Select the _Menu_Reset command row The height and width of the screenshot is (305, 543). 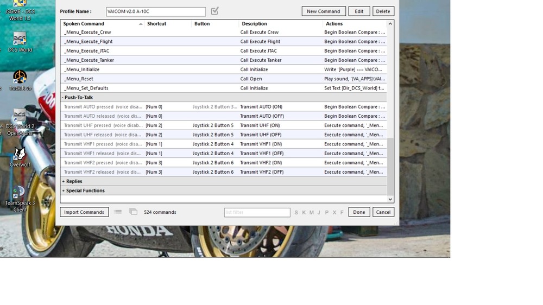pyautogui.click(x=224, y=79)
